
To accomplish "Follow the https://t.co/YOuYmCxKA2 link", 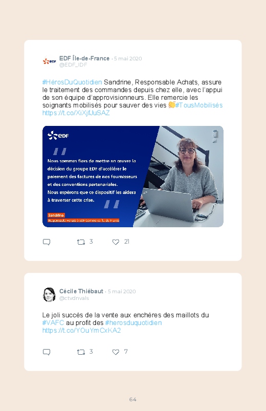I will (x=81, y=330).
